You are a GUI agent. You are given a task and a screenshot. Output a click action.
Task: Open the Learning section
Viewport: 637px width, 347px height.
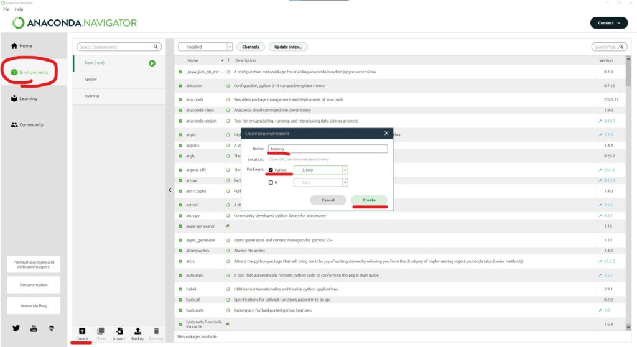point(24,98)
